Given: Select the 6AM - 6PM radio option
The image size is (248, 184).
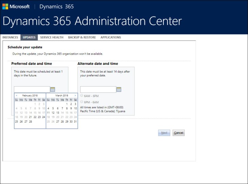Looking at the screenshot, I should (82, 95).
